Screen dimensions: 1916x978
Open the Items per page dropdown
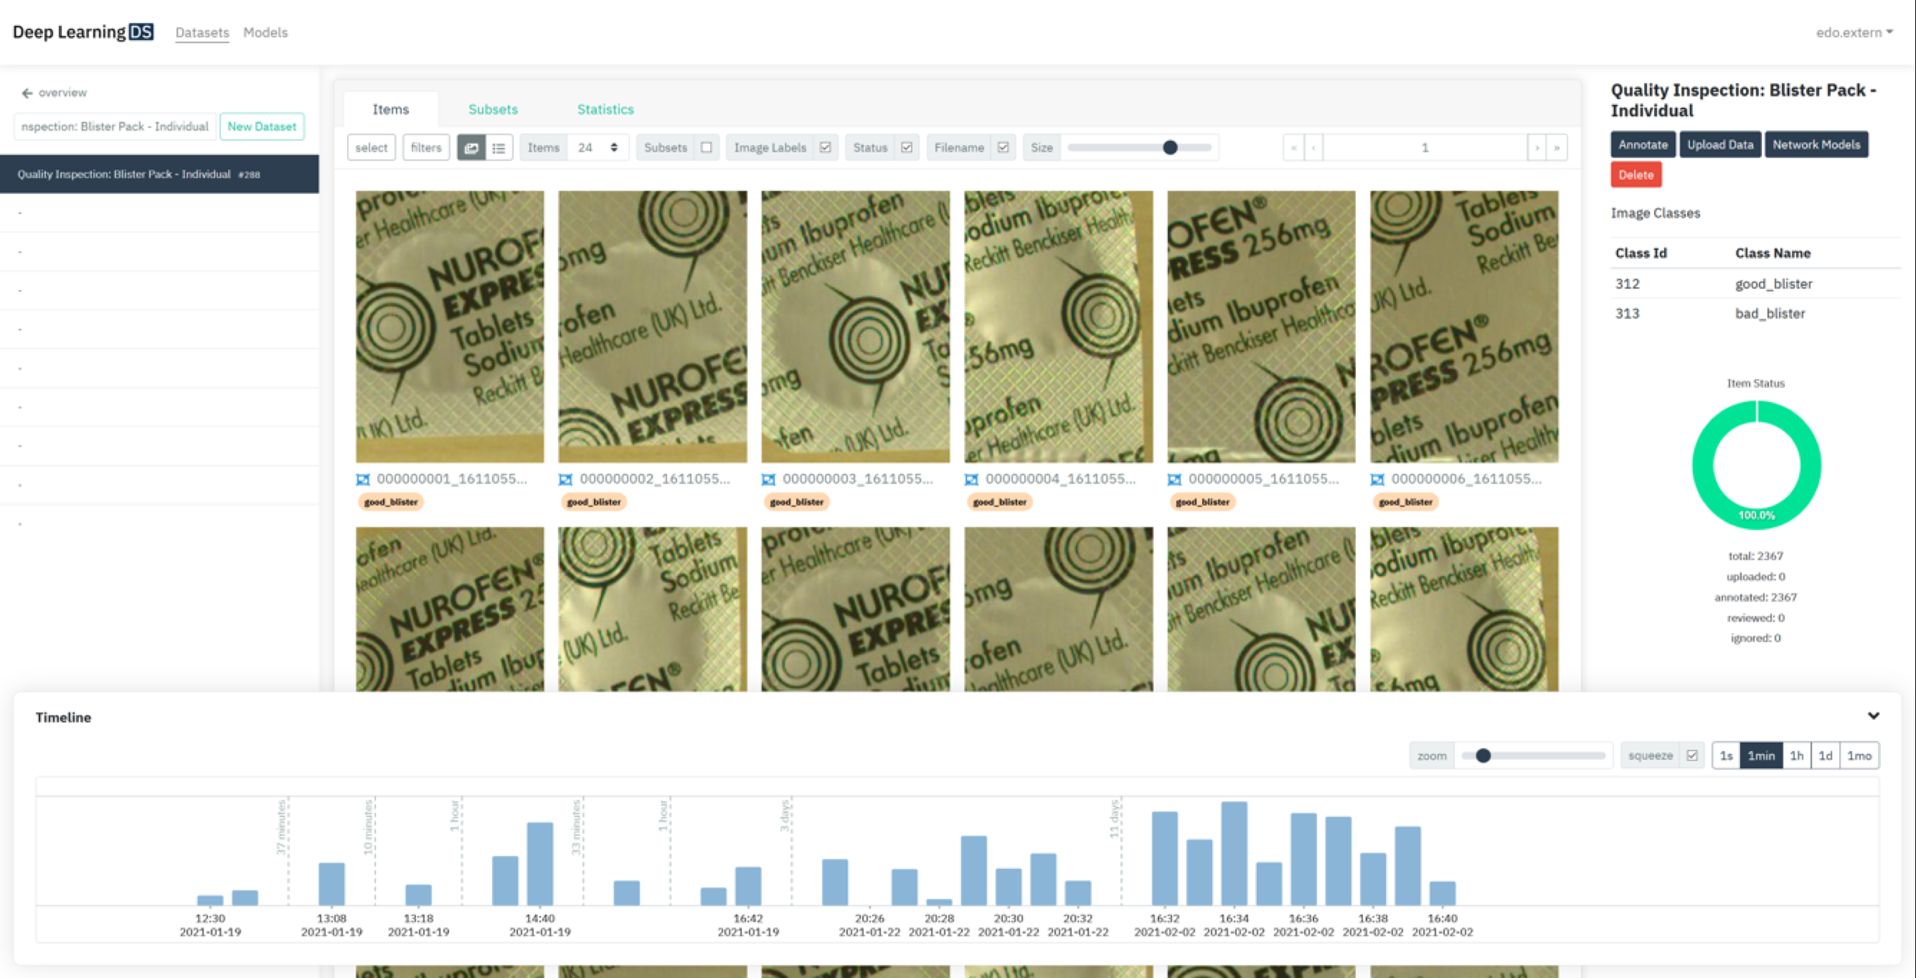click(598, 147)
